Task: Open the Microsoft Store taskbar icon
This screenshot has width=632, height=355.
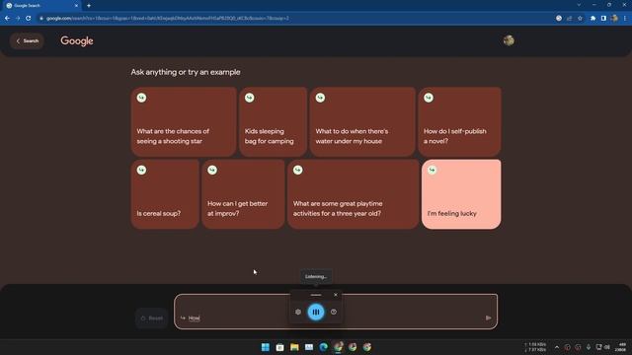Action: 279,347
